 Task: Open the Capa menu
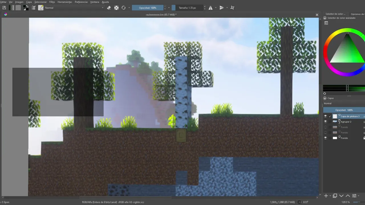tap(29, 2)
